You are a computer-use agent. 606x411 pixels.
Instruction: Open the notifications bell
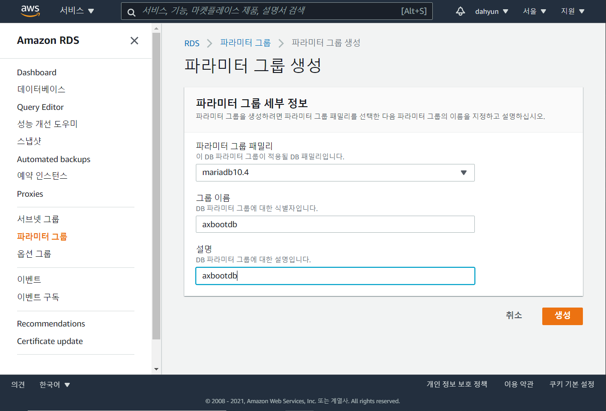460,11
